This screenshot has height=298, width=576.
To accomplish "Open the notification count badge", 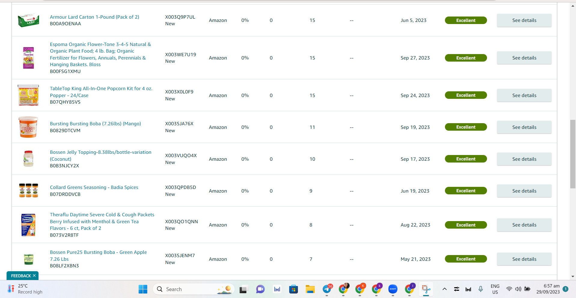I will coord(565,289).
